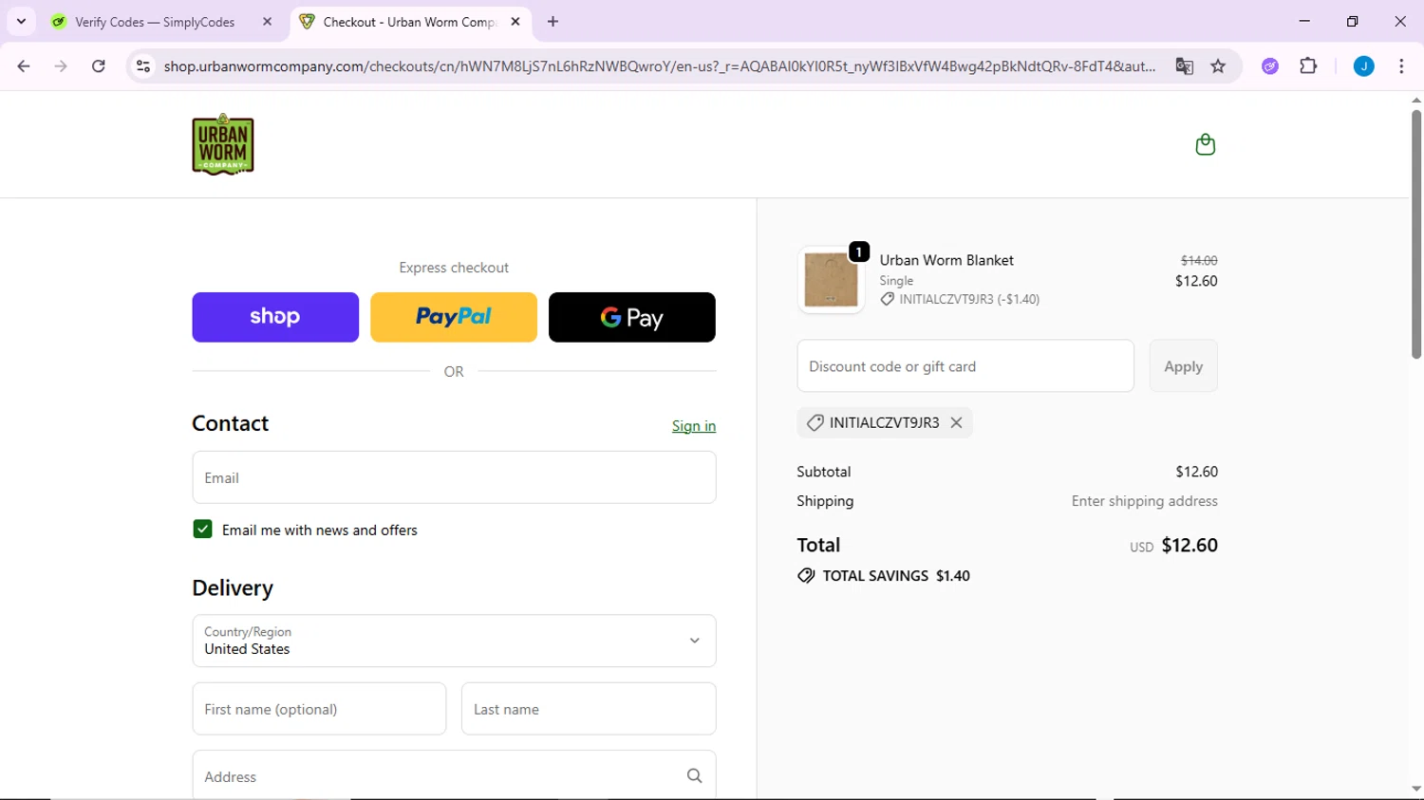Click the browser address bar URL
Screen dimensions: 1424x800
coord(660,66)
